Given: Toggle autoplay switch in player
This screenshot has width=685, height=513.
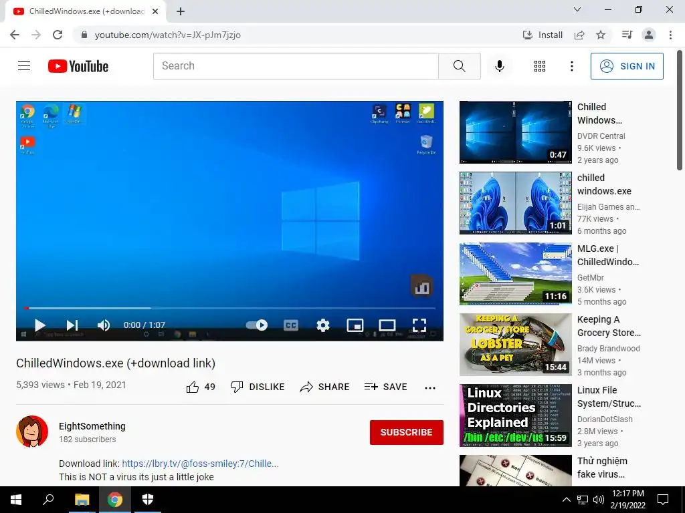Looking at the screenshot, I should coord(257,325).
